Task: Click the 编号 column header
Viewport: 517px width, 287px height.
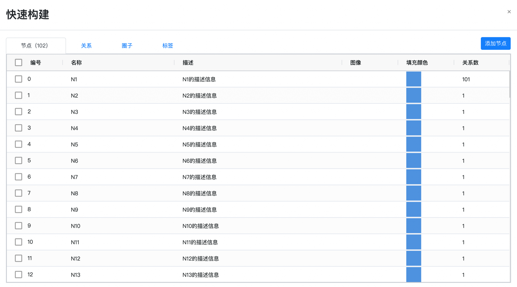Action: point(36,63)
